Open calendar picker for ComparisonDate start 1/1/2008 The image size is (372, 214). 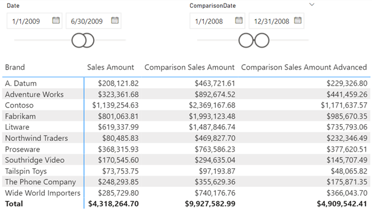point(238,20)
